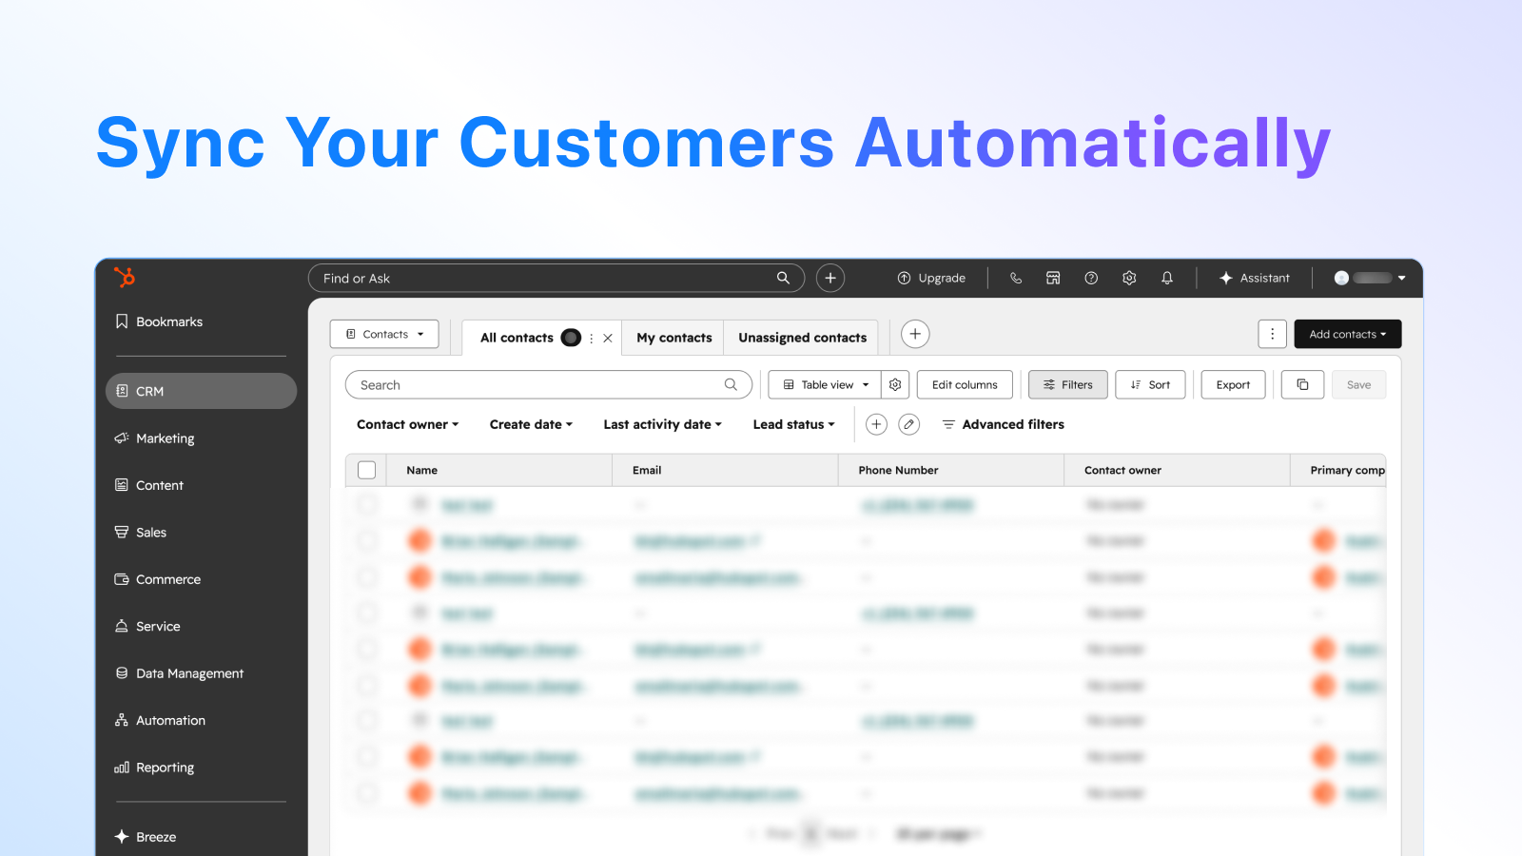Open the marketplace storefront icon
Viewport: 1522px width, 856px height.
[1053, 278]
